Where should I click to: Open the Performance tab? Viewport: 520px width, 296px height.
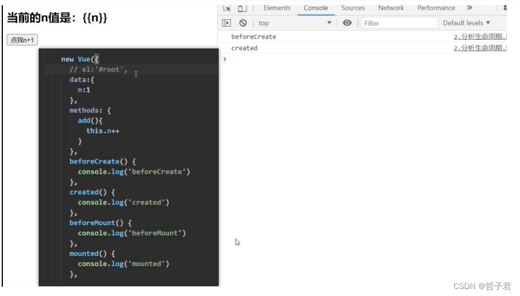point(436,8)
